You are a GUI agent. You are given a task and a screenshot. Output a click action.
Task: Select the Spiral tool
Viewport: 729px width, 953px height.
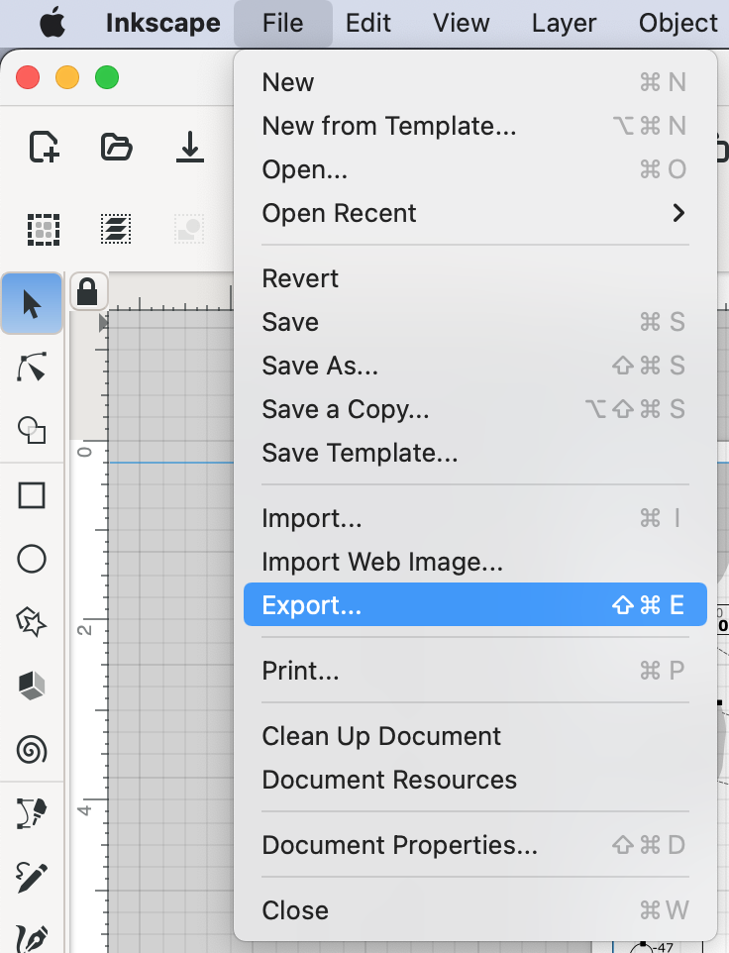coord(32,749)
